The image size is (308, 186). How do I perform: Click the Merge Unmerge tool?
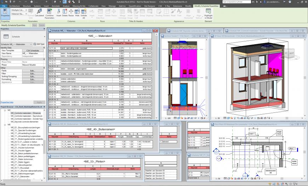tap(122, 14)
